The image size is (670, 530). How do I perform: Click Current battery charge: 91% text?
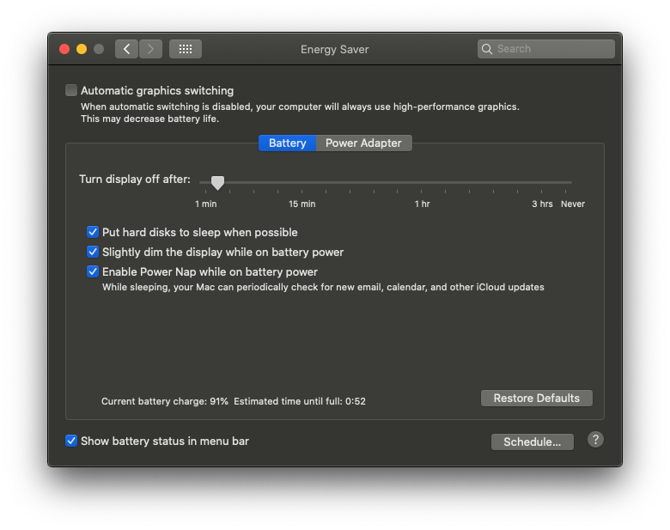165,401
